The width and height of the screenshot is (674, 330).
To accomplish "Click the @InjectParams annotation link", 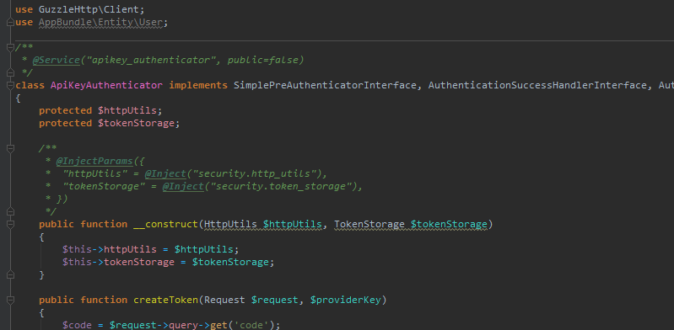I will (x=94, y=162).
